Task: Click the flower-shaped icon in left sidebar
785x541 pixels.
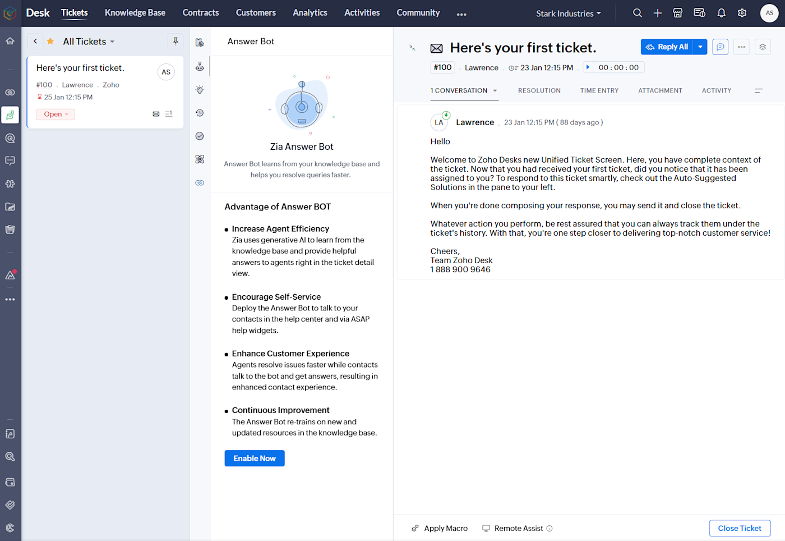Action: click(x=10, y=184)
